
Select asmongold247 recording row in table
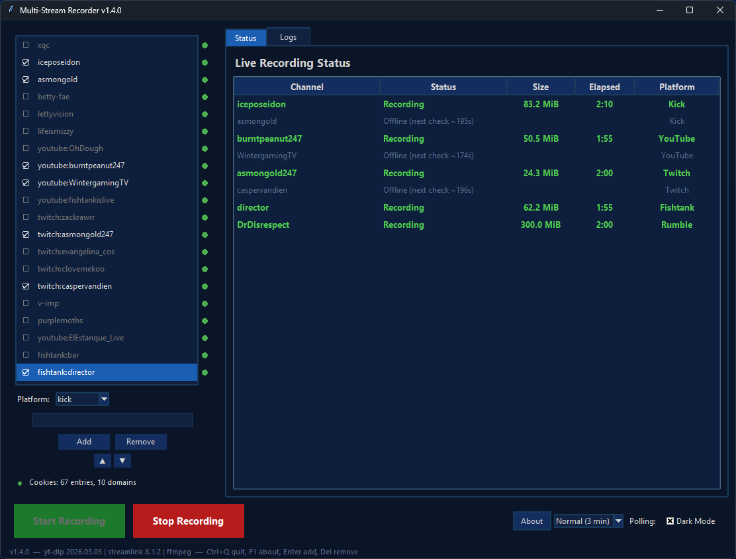477,173
